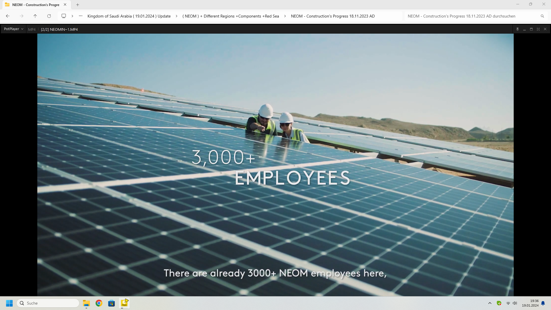This screenshot has width=551, height=310.
Task: Click the search magnifier icon in Explorer
Action: tap(542, 16)
